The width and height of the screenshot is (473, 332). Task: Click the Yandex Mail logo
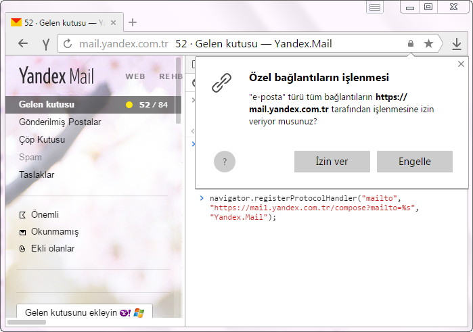56,76
